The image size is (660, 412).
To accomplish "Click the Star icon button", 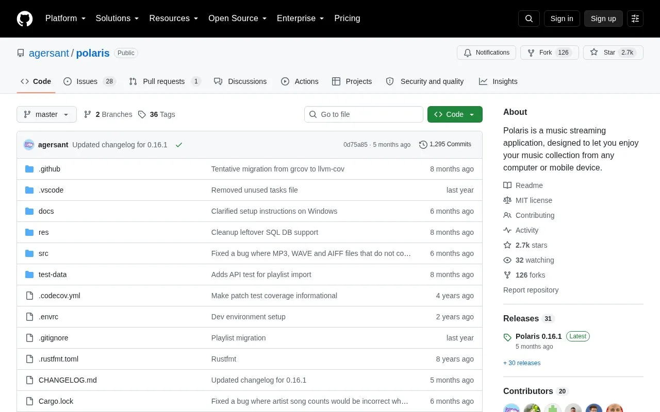I will [x=594, y=53].
